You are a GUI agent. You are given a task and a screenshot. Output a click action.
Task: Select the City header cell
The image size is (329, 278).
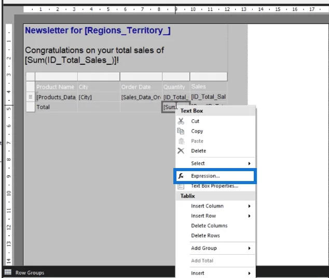coord(99,87)
